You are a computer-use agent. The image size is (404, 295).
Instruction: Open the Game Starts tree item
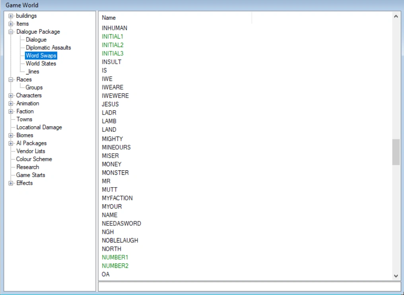(x=30, y=175)
